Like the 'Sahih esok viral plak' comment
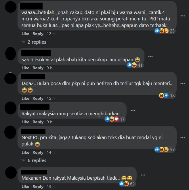The height and width of the screenshot is (190, 189). click(x=25, y=68)
